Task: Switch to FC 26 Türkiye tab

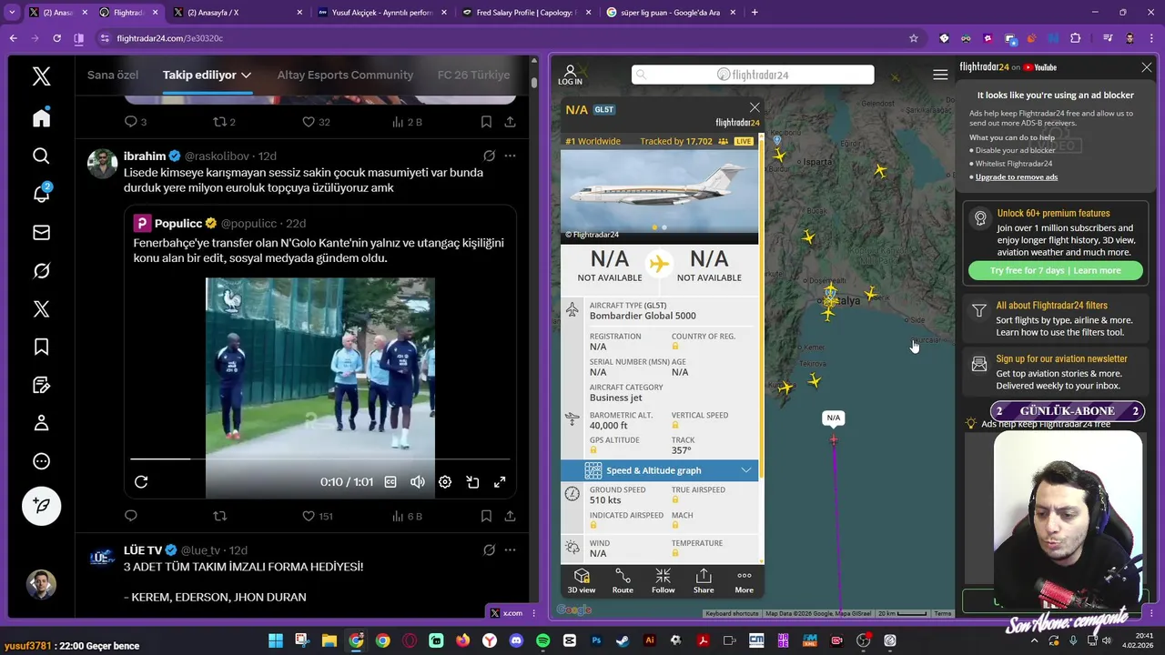Action: (x=473, y=75)
